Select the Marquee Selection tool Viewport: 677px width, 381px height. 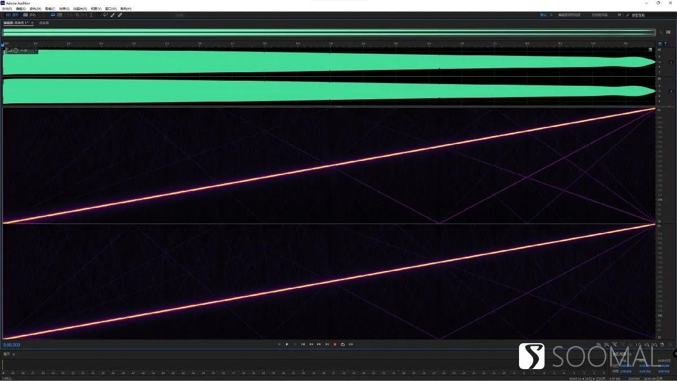(99, 15)
